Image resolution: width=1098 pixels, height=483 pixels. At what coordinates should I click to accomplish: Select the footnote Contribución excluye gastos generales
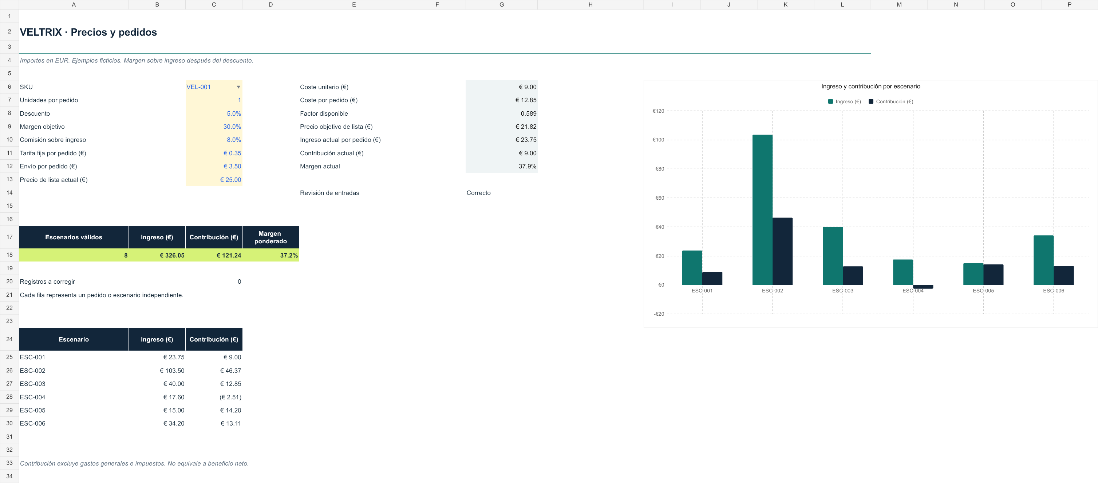pyautogui.click(x=134, y=463)
